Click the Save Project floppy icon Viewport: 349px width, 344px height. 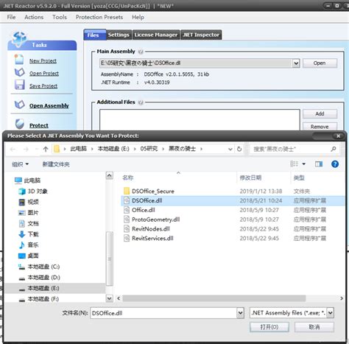click(19, 85)
